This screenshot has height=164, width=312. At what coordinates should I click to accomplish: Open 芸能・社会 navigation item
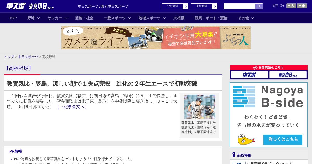tap(84, 18)
